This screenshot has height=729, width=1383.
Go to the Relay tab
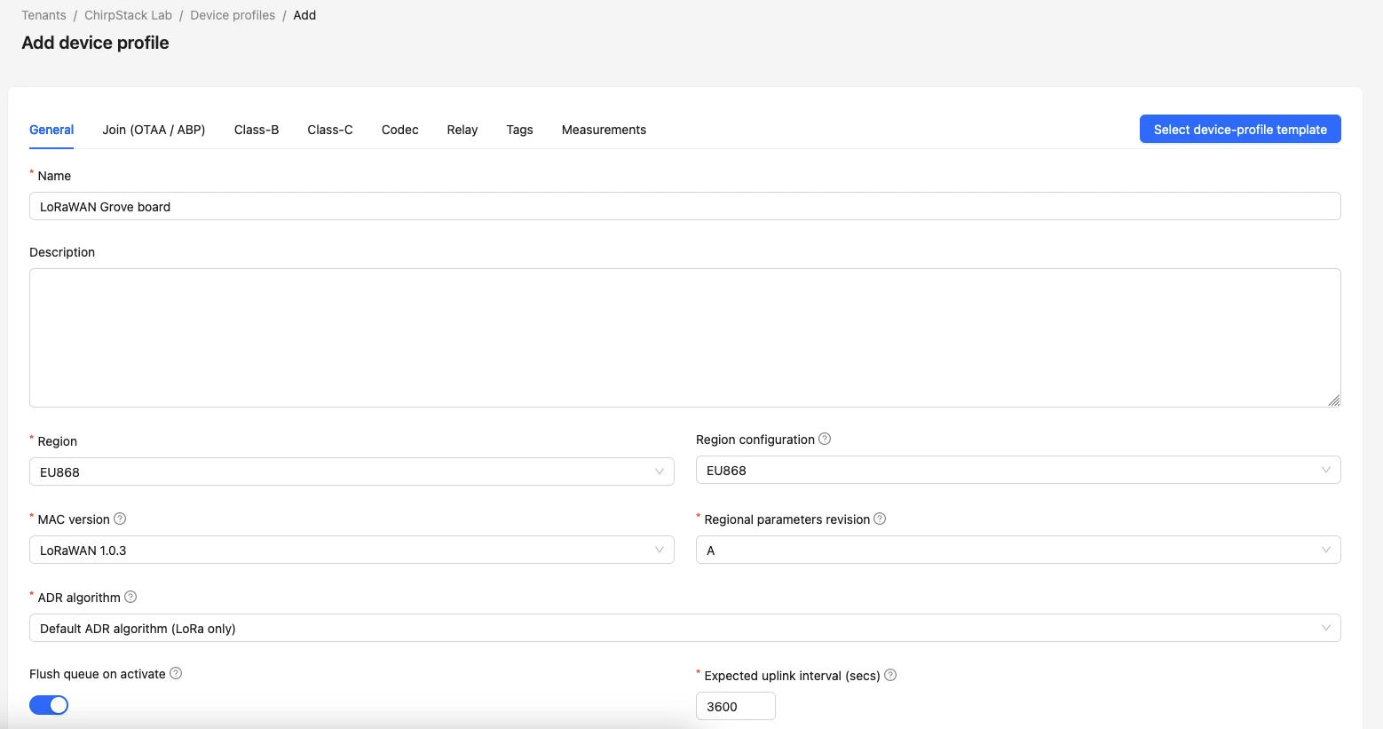point(462,130)
